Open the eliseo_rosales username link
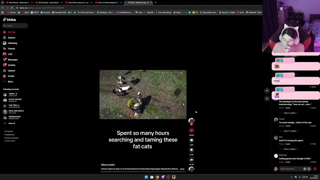The width and height of the screenshot is (320, 180). tap(108, 165)
